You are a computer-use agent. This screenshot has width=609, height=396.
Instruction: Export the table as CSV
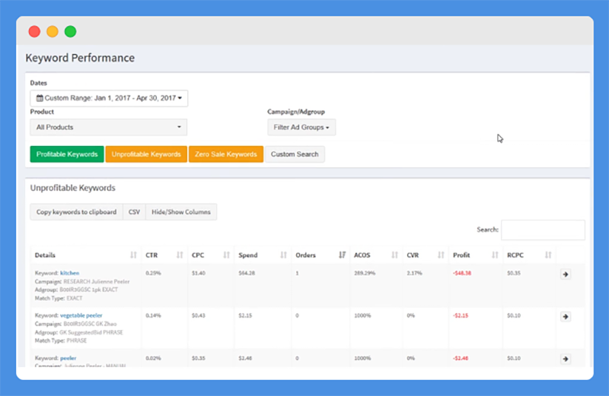(134, 212)
